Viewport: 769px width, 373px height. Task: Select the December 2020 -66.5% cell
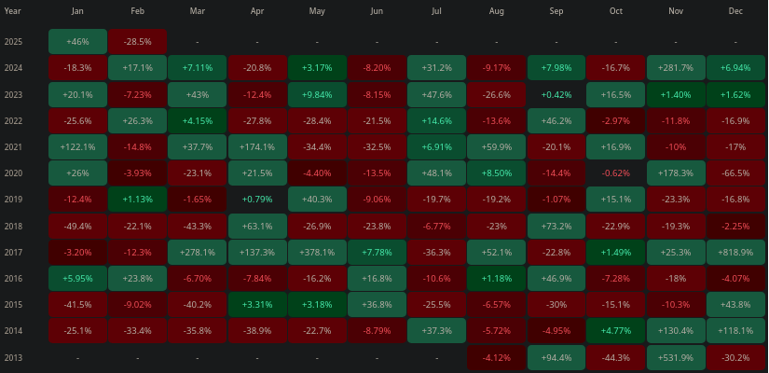coord(735,173)
